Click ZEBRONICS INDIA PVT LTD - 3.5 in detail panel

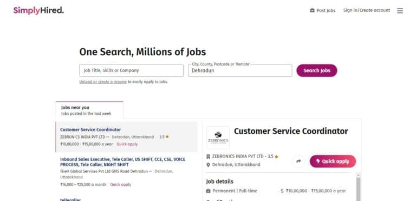tap(243, 157)
